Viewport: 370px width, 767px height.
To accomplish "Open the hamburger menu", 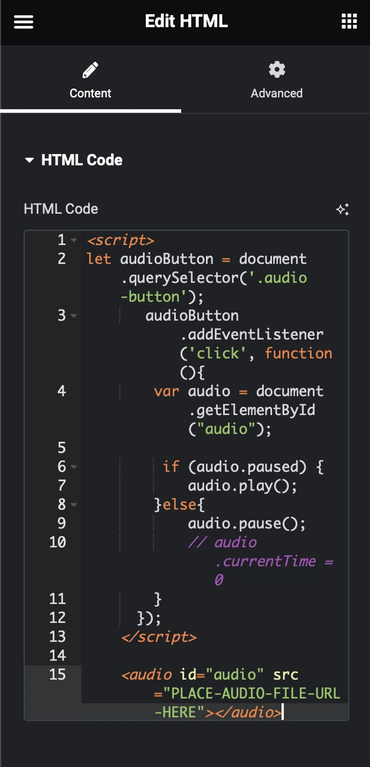I will [24, 22].
